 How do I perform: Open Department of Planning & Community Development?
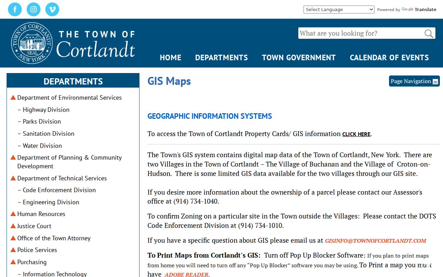point(70,162)
